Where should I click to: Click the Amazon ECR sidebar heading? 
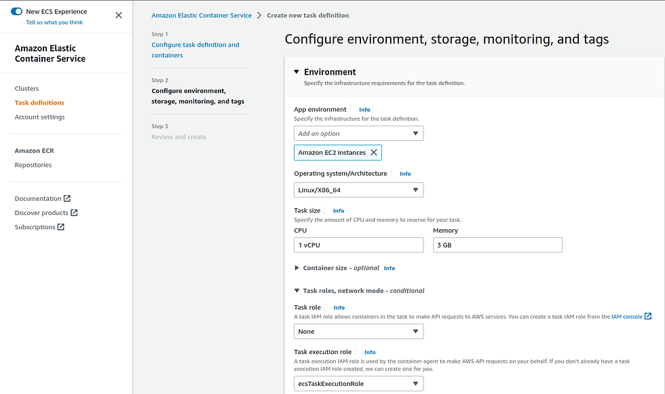35,151
